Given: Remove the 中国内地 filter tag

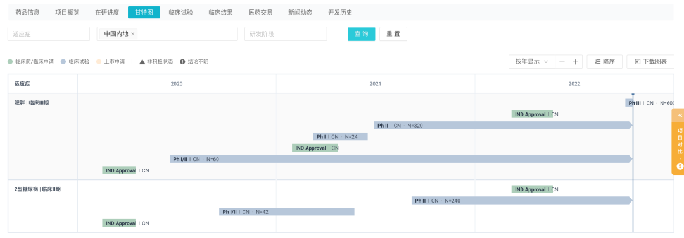Looking at the screenshot, I should (x=133, y=33).
